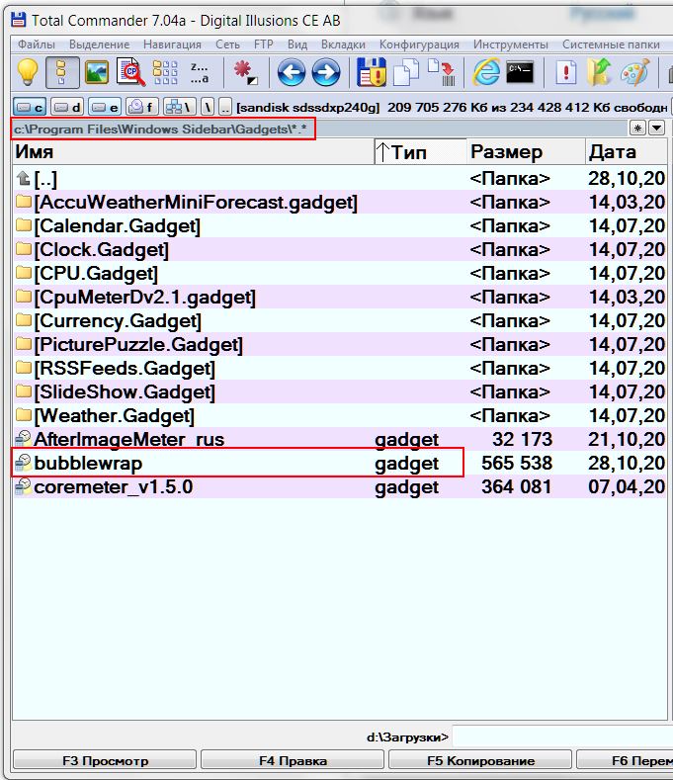The width and height of the screenshot is (673, 780).
Task: Open the command prompt toolbar icon
Action: pyautogui.click(x=520, y=72)
